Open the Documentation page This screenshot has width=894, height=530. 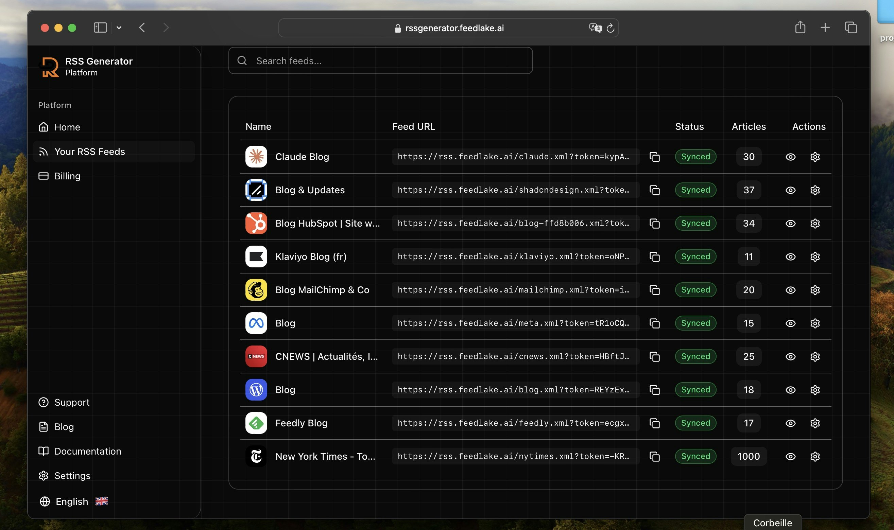(x=88, y=451)
